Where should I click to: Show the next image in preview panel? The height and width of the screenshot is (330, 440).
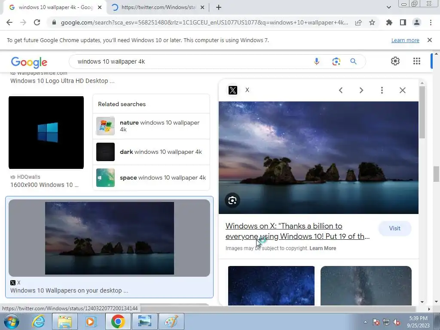pyautogui.click(x=361, y=90)
